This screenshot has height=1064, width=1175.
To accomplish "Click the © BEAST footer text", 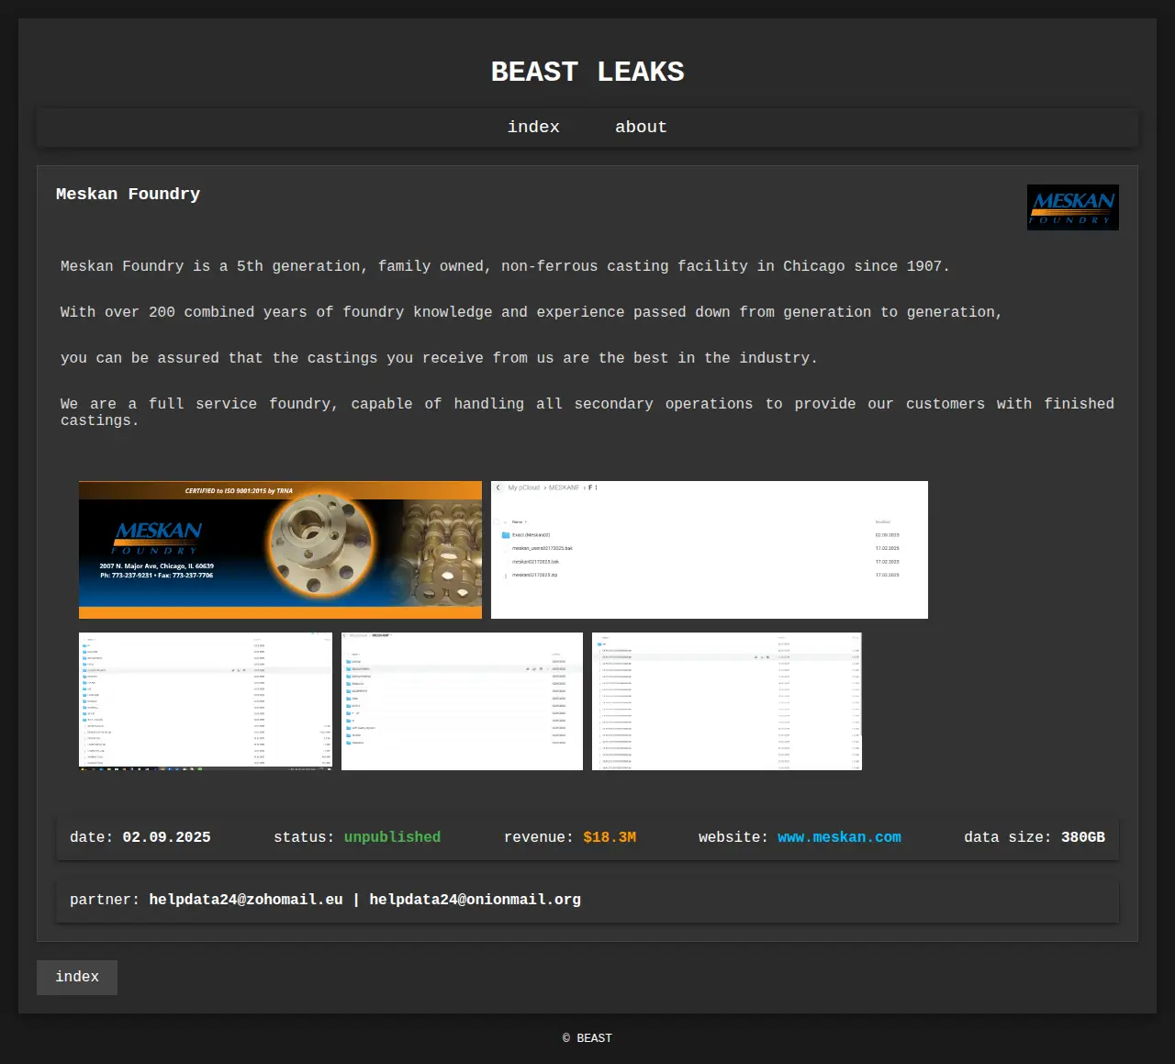I will pyautogui.click(x=587, y=1038).
